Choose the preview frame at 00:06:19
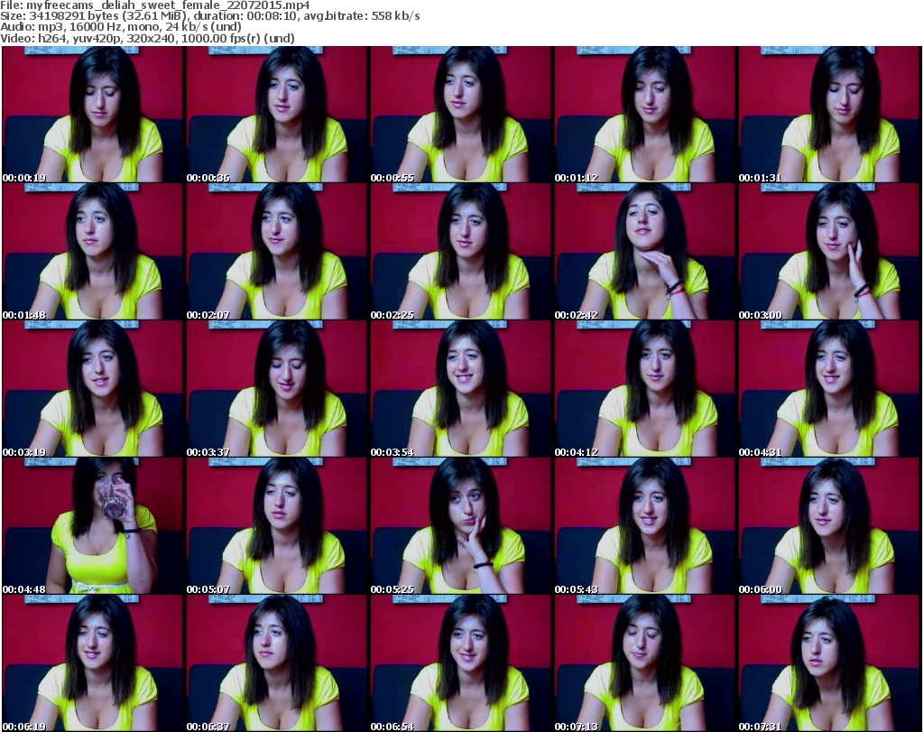 (93, 663)
